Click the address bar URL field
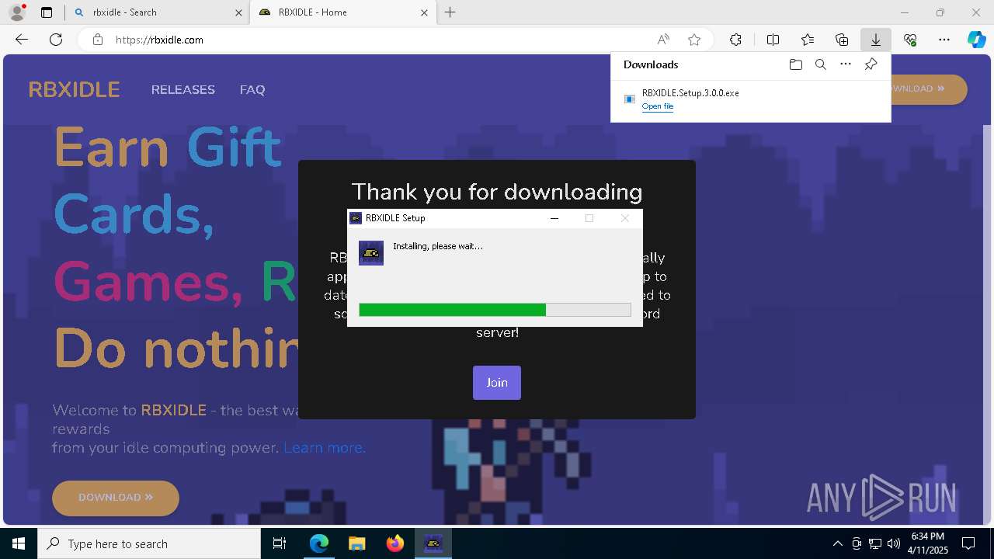994x559 pixels. (381, 40)
